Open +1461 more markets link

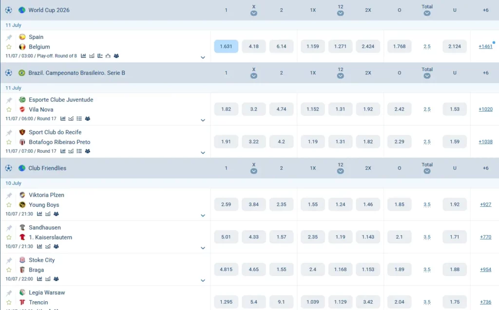point(485,46)
